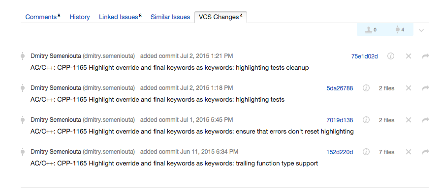Image resolution: width=441 pixels, height=191 pixels.
Task: Remove commit 152d220d with X icon
Action: pos(409,152)
